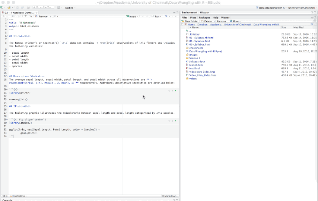
Task: Navigate to Dropbox in path breadcrumb
Action: click(202, 25)
